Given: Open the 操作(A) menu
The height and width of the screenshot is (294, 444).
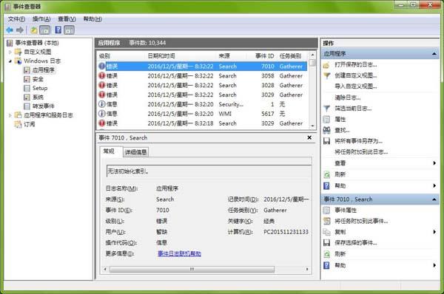Looking at the screenshot, I should click(41, 19).
